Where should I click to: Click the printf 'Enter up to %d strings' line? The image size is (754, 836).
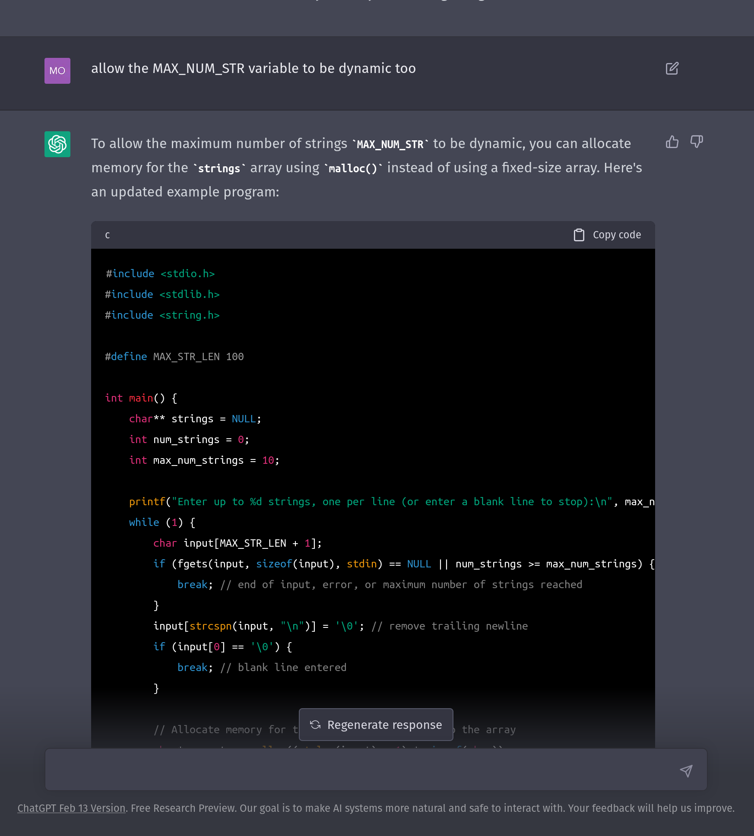392,502
